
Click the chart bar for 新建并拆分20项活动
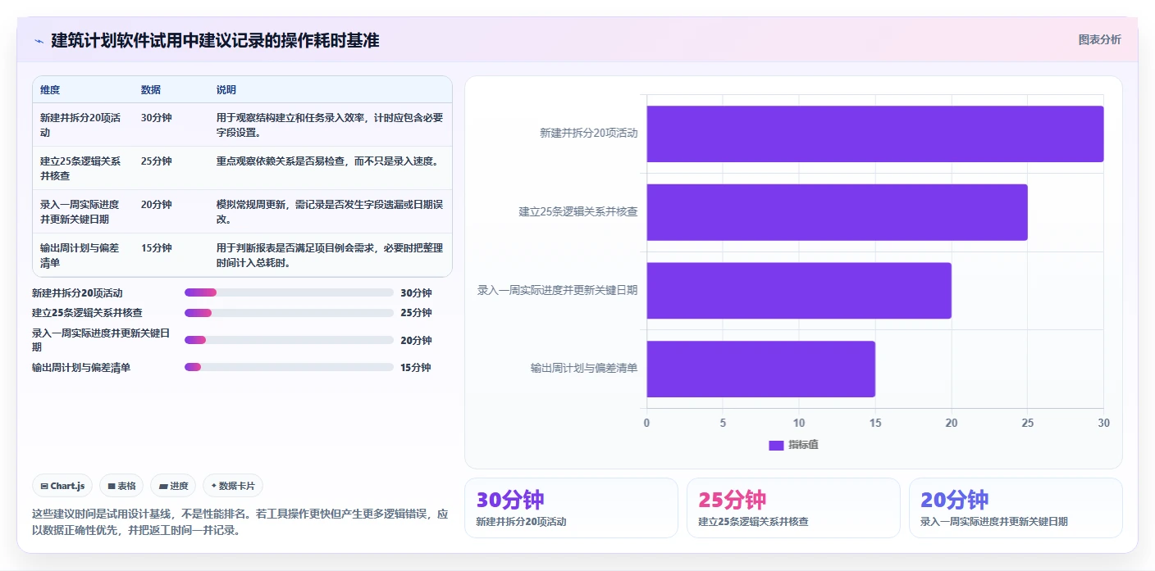click(875, 134)
